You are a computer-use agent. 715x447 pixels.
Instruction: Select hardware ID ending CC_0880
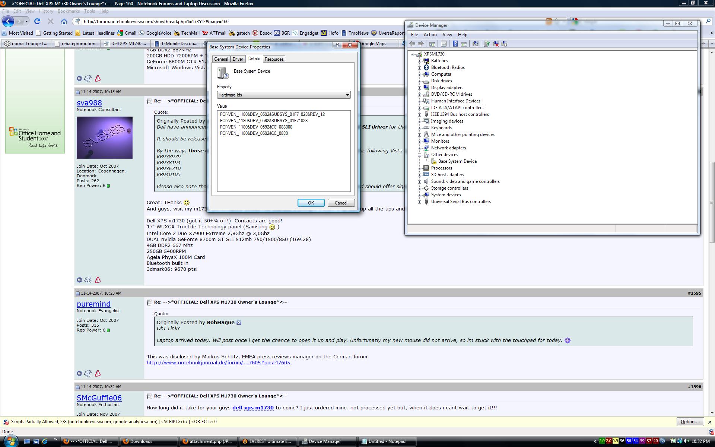coord(254,133)
